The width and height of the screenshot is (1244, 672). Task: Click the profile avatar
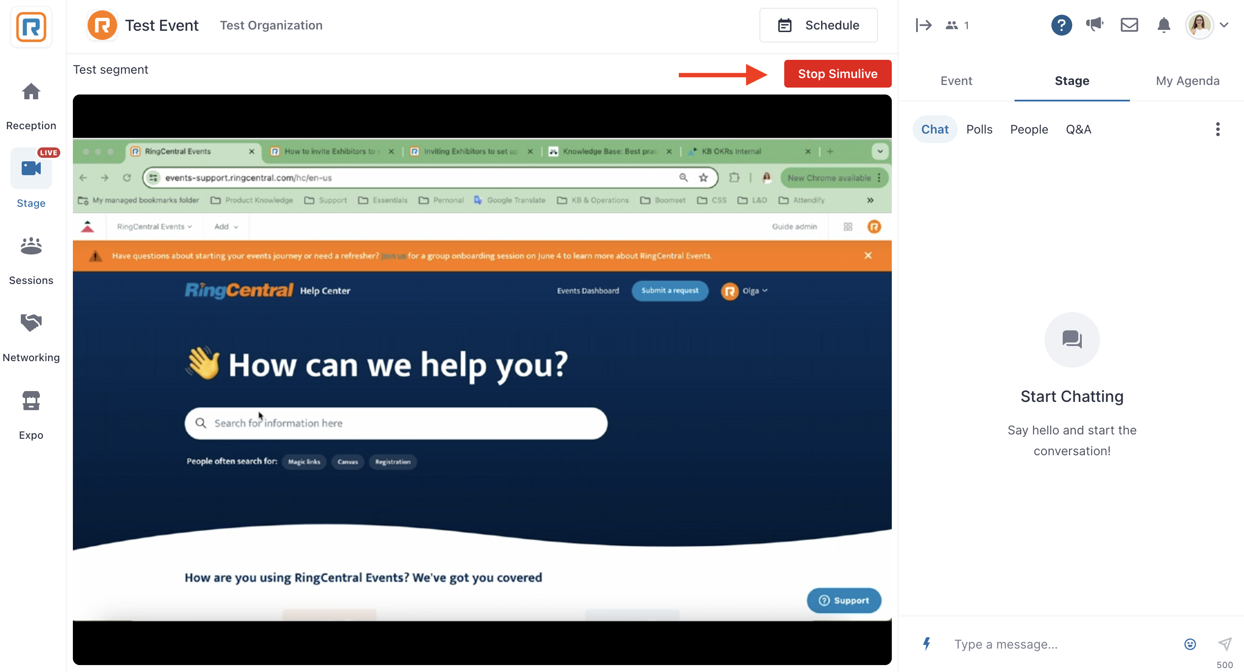click(1200, 25)
